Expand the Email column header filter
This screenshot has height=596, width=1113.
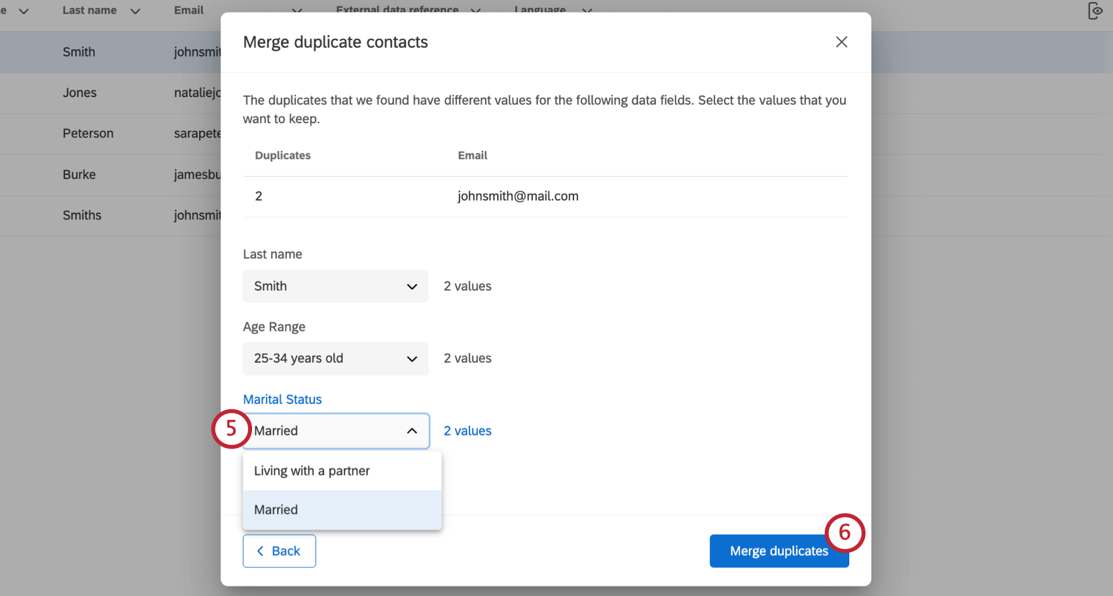pos(297,10)
